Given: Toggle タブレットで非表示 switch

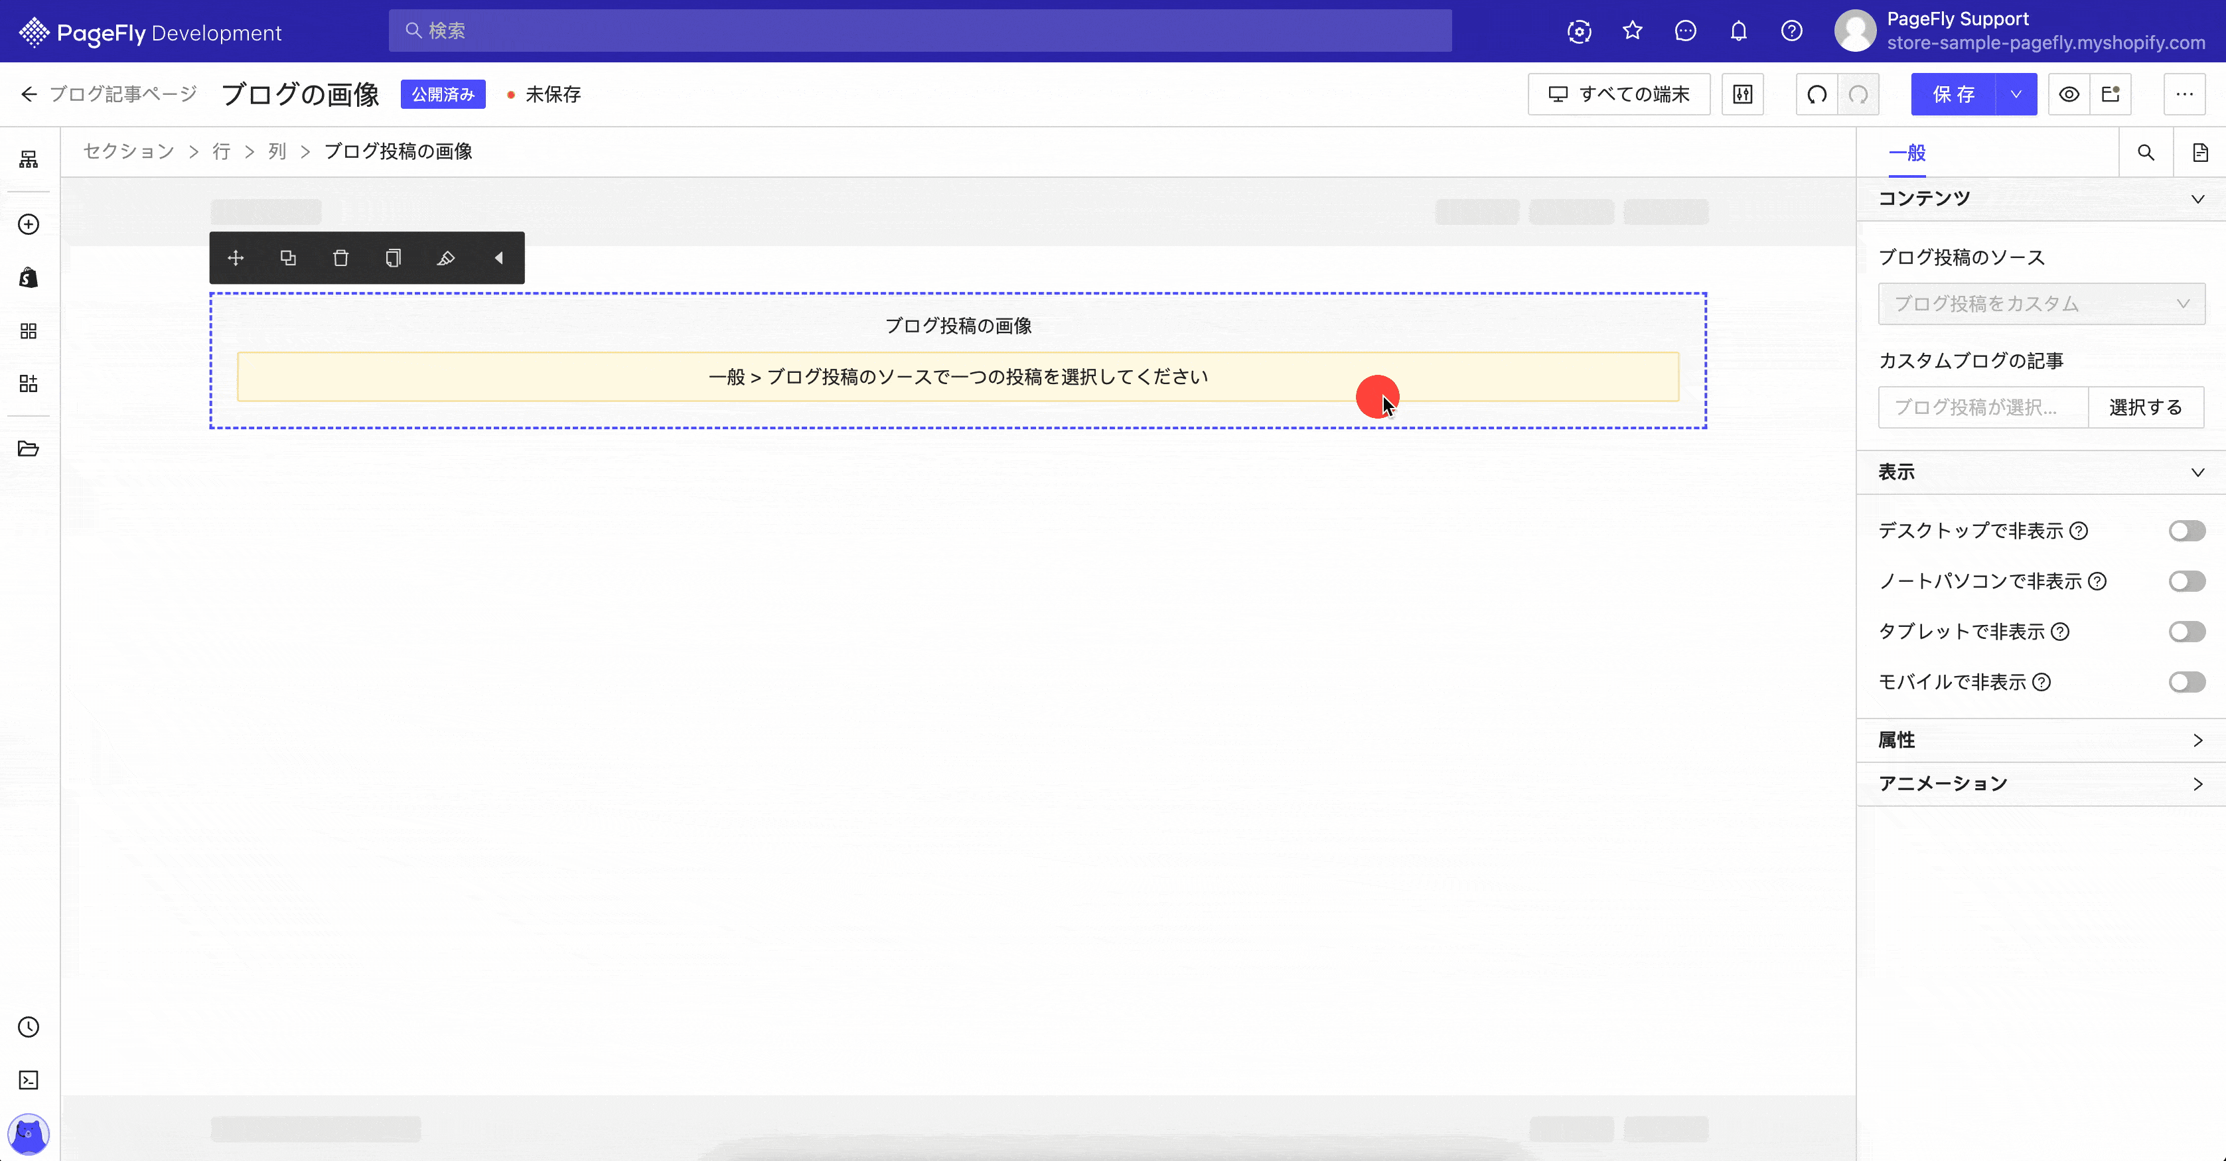Looking at the screenshot, I should coord(2187,632).
